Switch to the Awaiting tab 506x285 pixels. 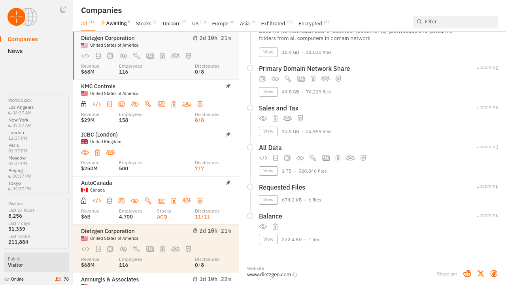[116, 23]
